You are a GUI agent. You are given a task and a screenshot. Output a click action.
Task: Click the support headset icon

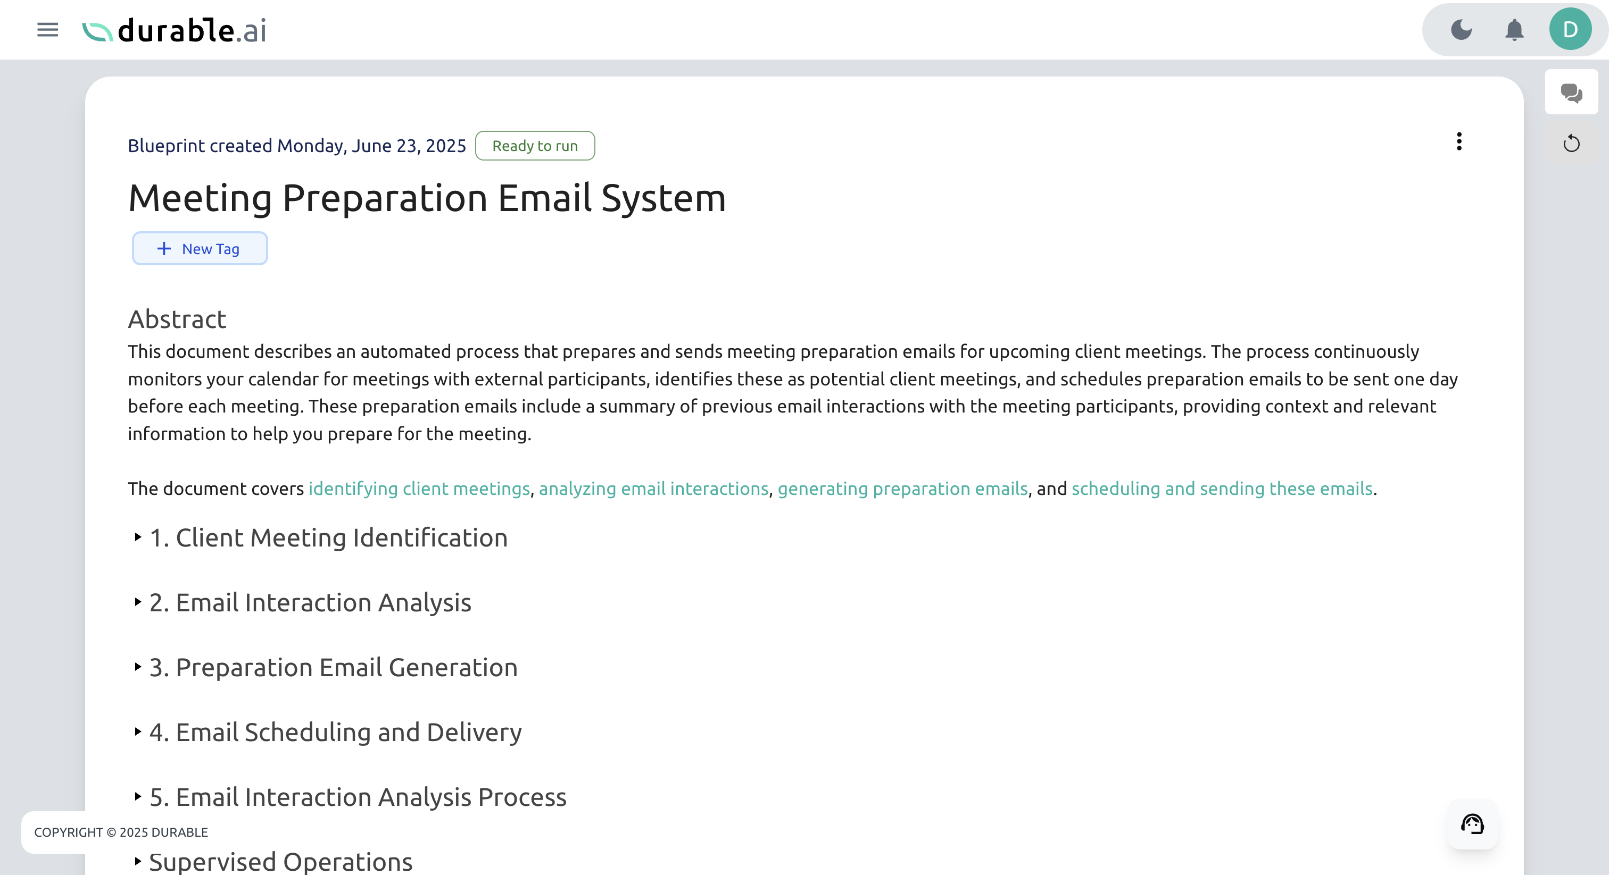(1472, 824)
